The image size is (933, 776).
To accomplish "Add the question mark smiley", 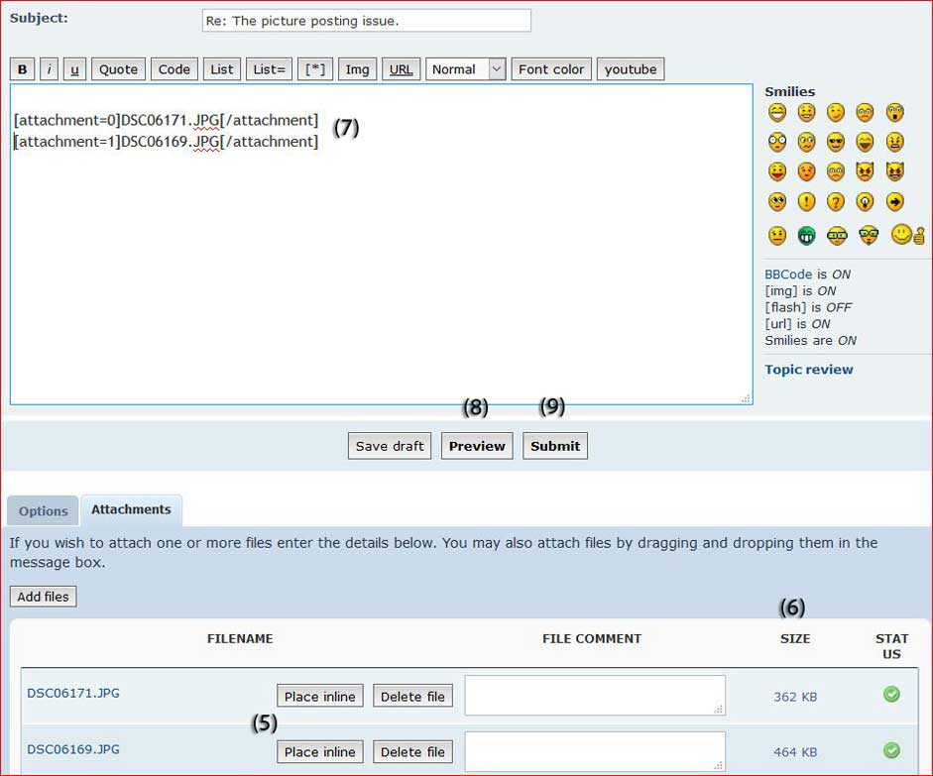I will (x=836, y=202).
